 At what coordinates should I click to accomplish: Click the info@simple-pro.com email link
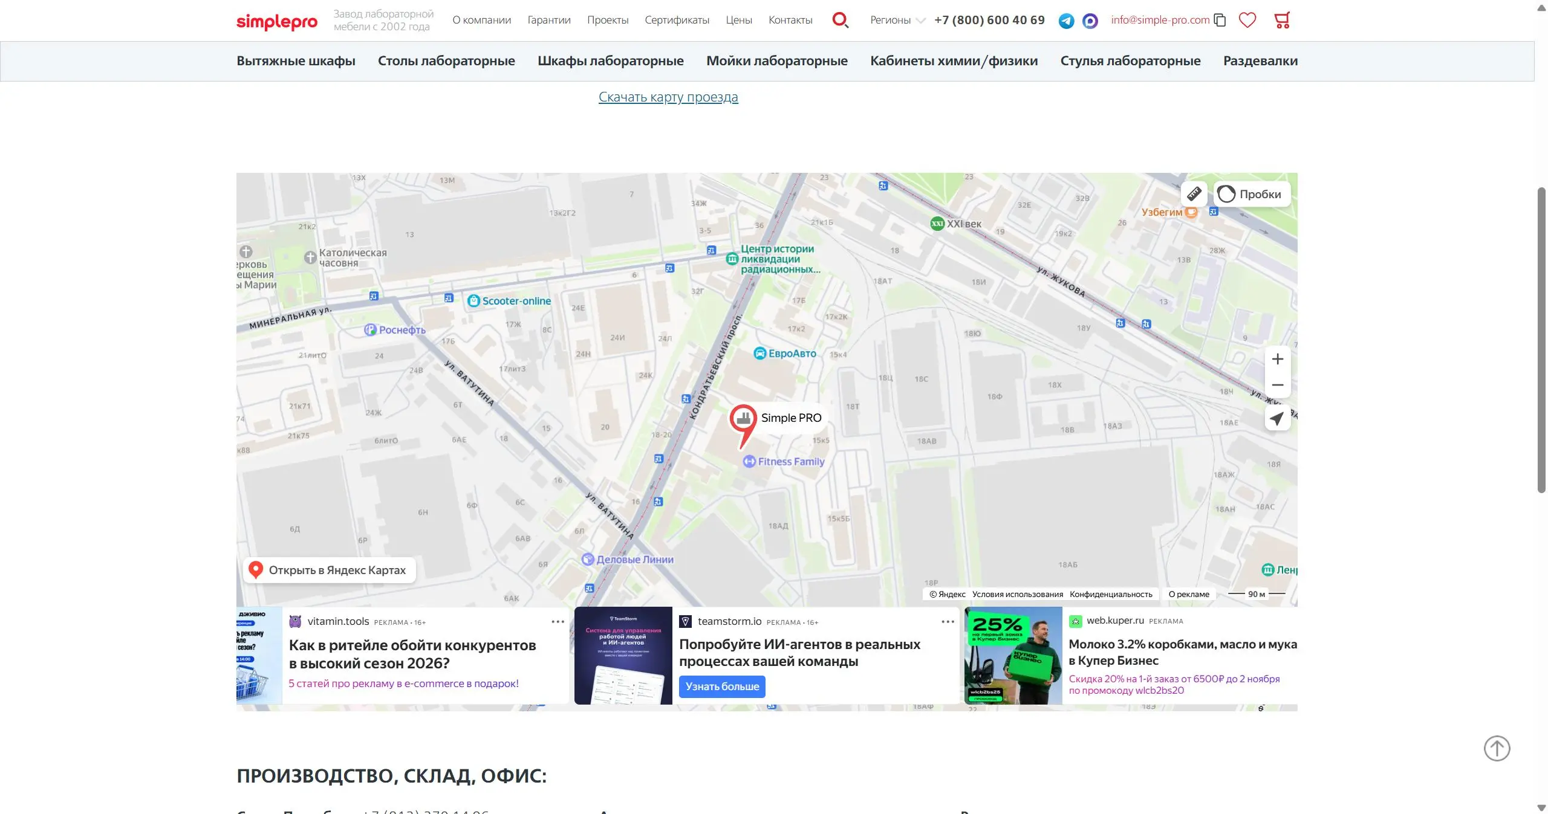click(x=1160, y=20)
